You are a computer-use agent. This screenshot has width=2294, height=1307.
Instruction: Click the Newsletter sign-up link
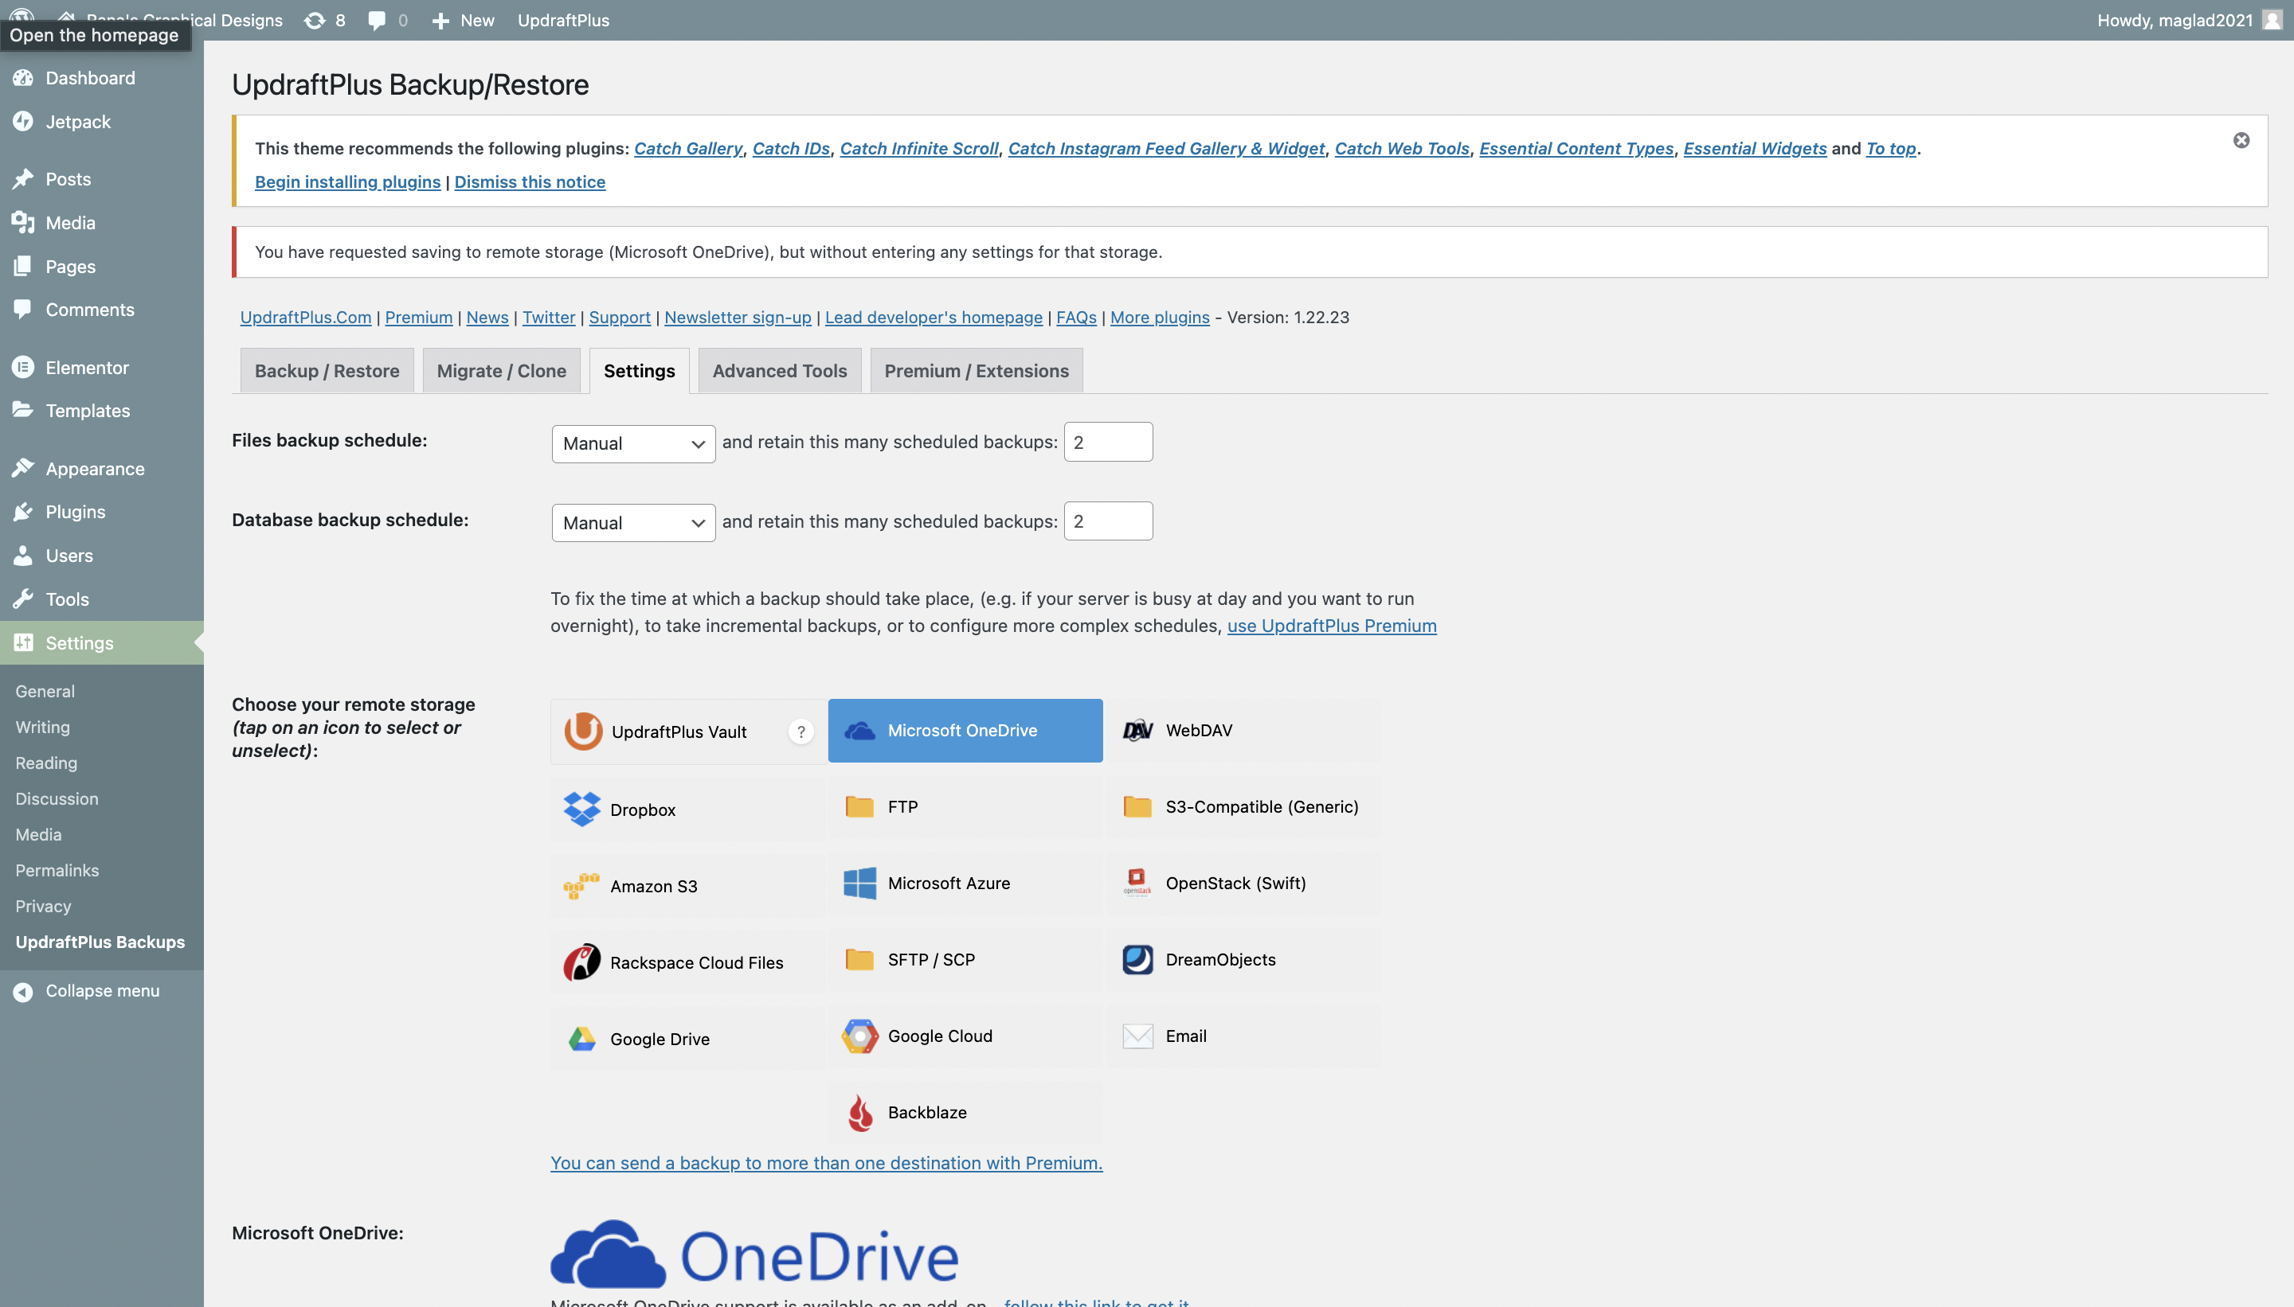pyautogui.click(x=738, y=317)
